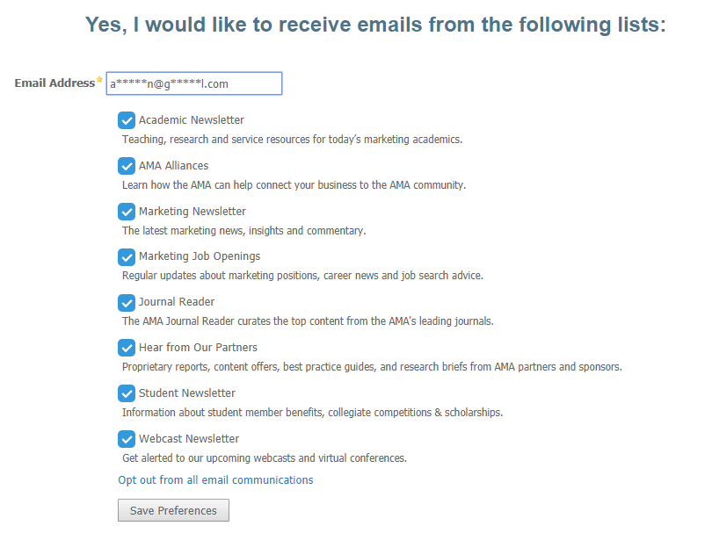Toggle subscription via the Marketing Newsletter label
712x533 pixels.
click(x=194, y=211)
